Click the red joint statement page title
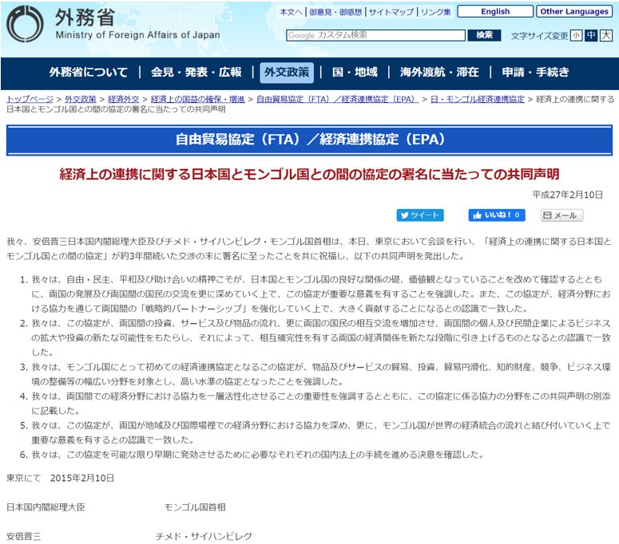The height and width of the screenshot is (544, 619). [309, 174]
